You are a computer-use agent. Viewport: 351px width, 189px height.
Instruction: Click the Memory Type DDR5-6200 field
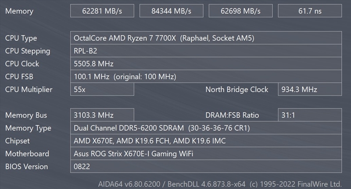click(206, 128)
